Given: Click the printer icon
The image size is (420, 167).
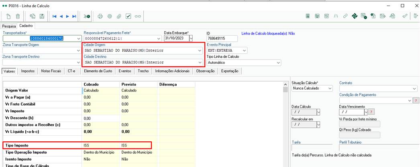Looking at the screenshot, I should (x=100, y=16).
